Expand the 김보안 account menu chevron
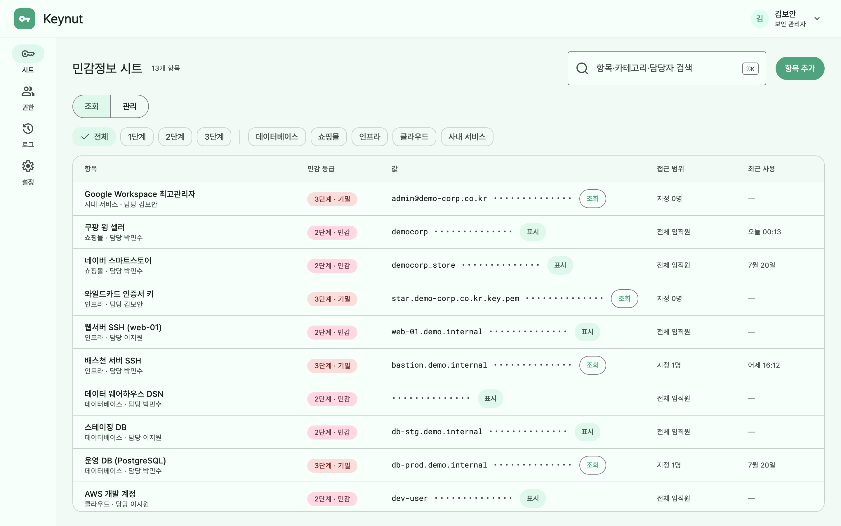Screen dimensions: 841x526 tap(817, 19)
